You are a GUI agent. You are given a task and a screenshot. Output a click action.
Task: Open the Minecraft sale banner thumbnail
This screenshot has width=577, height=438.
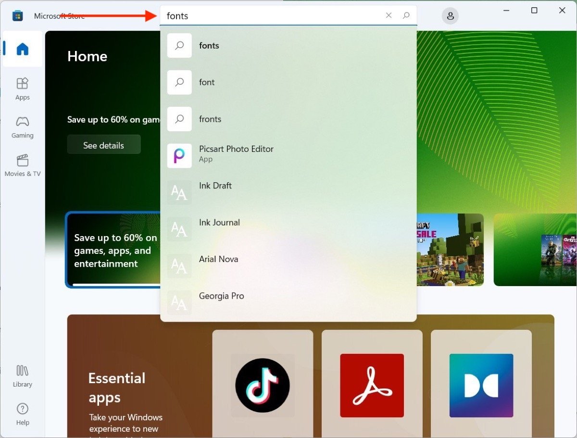pos(450,250)
